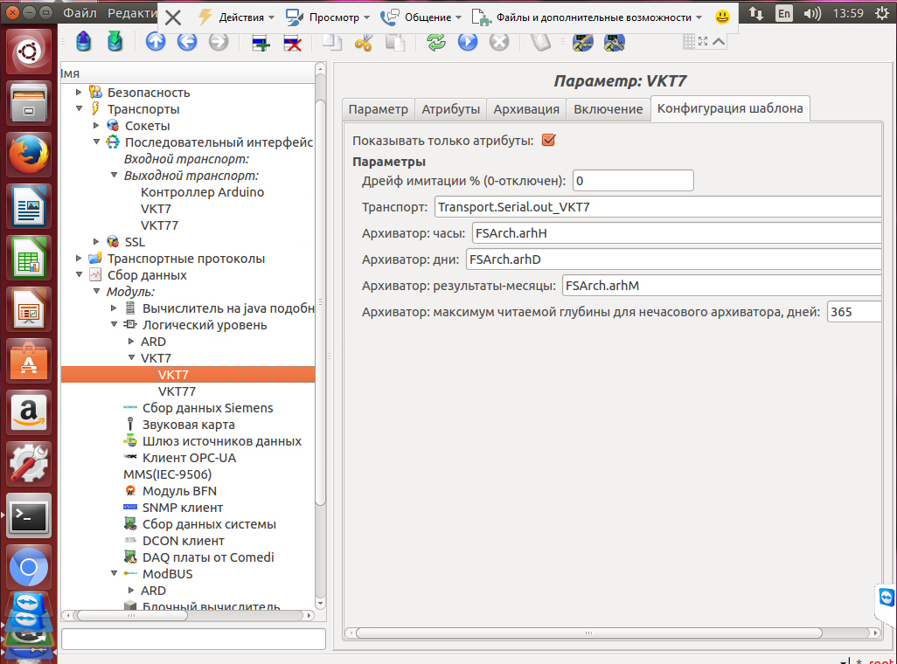Expand the ModBUS ARD tree node

[x=131, y=591]
